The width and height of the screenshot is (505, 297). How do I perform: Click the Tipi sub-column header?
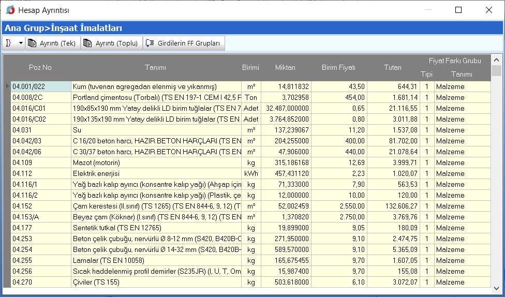coord(427,74)
